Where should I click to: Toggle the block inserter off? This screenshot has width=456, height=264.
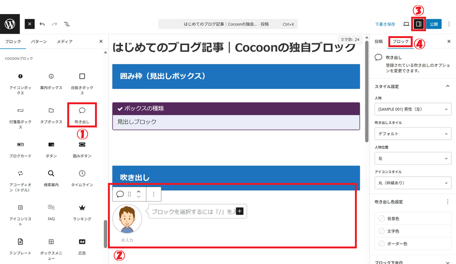point(30,24)
